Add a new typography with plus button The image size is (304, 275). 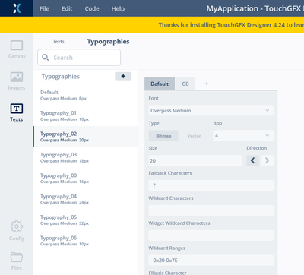point(123,76)
